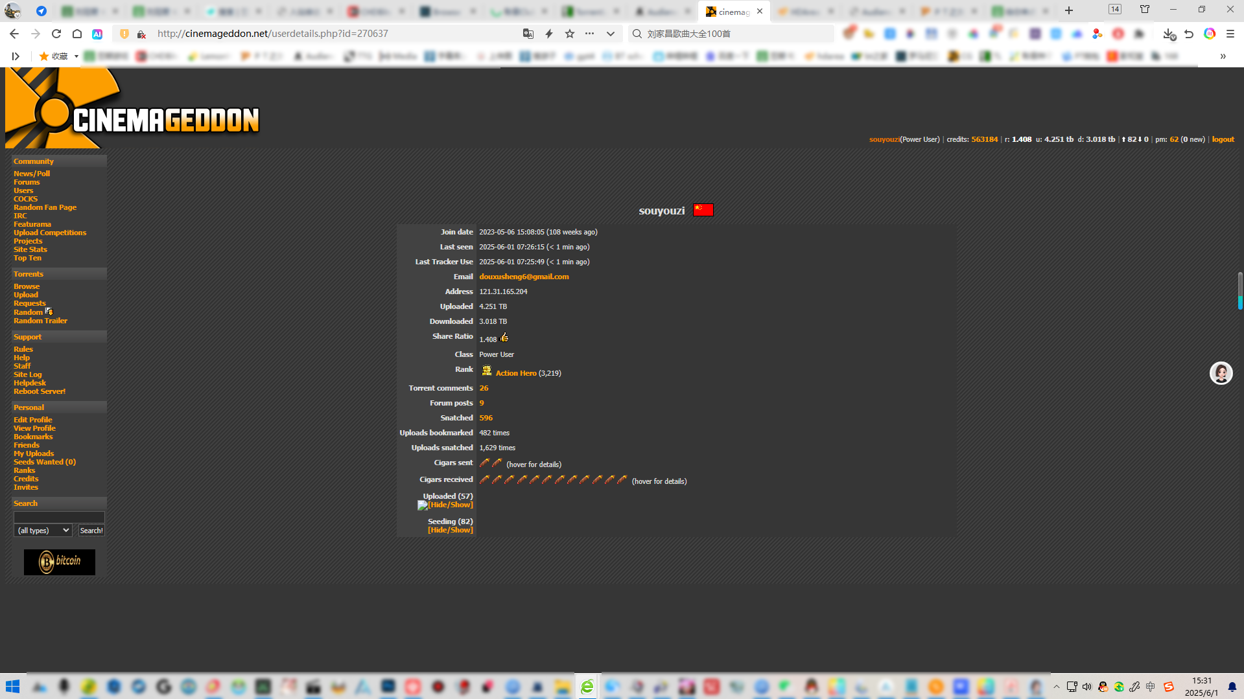Viewport: 1244px width, 699px height.
Task: Open the bookmarks sidebar toggle icon
Action: click(x=16, y=56)
